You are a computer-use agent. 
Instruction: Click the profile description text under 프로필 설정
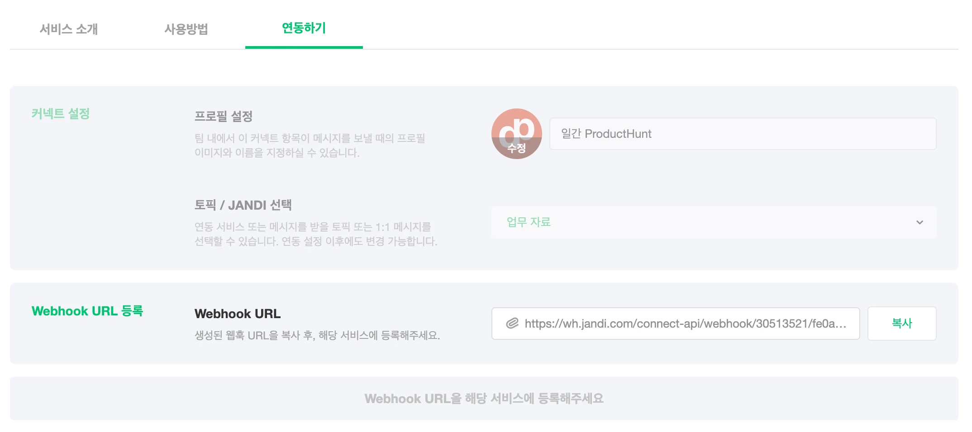click(x=310, y=145)
